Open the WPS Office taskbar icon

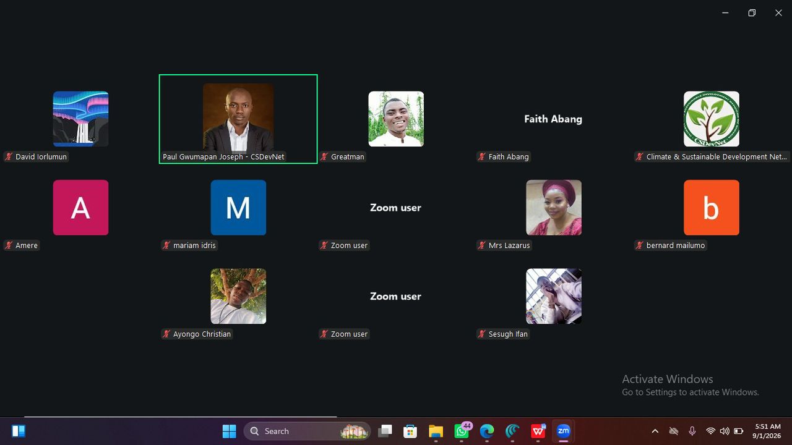point(538,431)
